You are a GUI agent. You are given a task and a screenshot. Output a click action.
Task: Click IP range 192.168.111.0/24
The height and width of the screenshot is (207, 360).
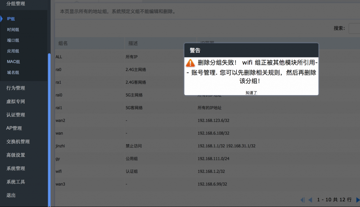click(213, 159)
